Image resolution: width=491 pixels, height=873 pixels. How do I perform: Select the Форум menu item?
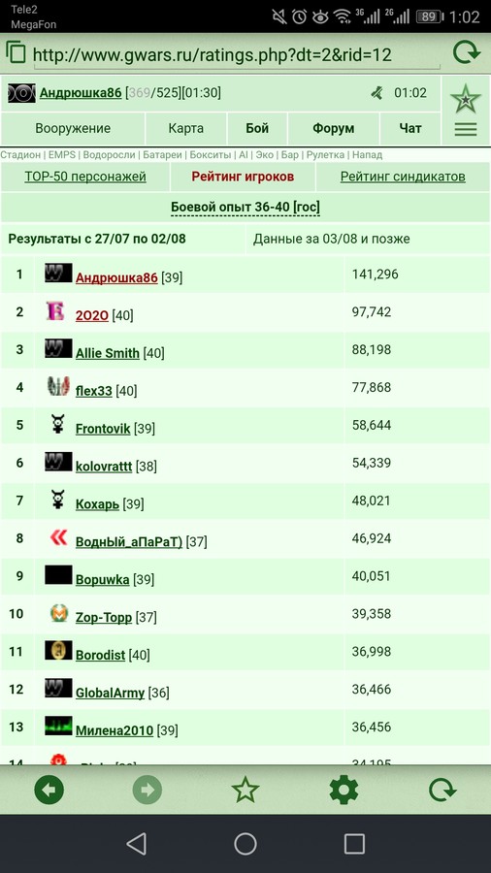point(334,128)
